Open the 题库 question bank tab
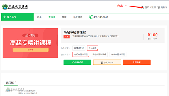169x96 pixels. click(64, 17)
